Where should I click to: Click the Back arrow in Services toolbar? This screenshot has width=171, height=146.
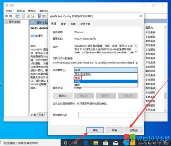(x=6, y=16)
